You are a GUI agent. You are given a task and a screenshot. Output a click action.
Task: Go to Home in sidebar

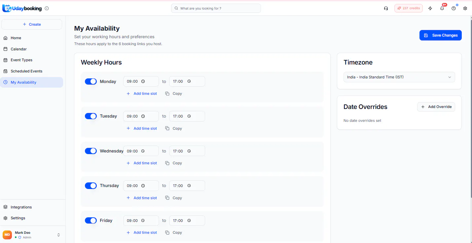coord(32,38)
